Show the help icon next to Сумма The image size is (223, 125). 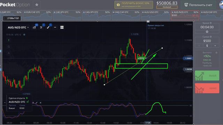[210, 37]
